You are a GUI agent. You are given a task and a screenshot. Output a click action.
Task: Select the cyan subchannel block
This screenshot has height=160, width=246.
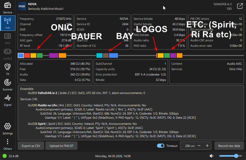click(99, 55)
